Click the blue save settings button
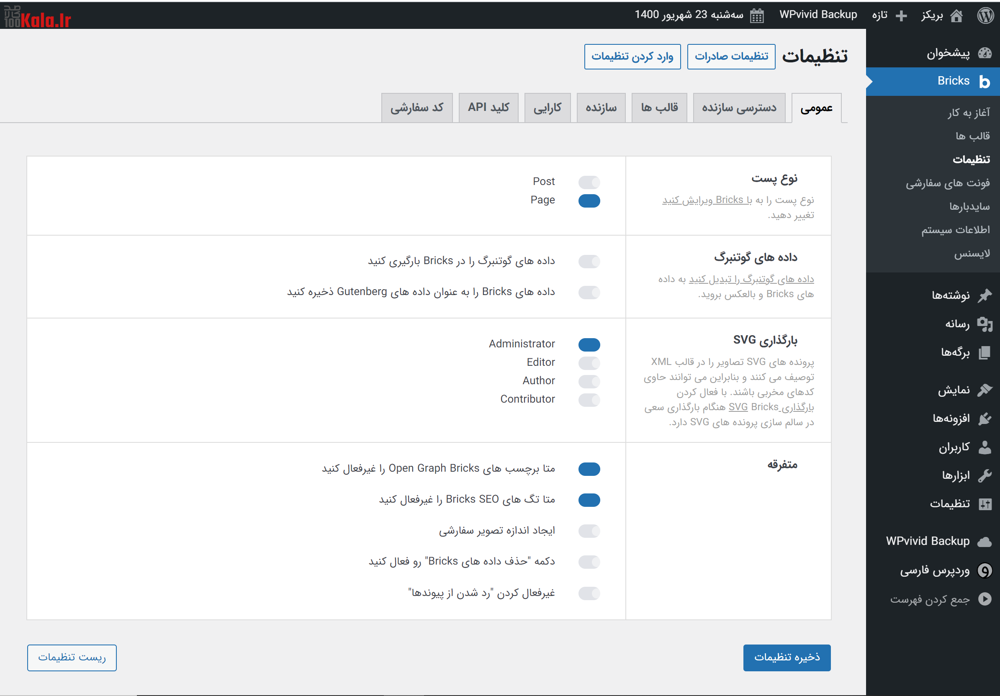The width and height of the screenshot is (1000, 696). 786,657
